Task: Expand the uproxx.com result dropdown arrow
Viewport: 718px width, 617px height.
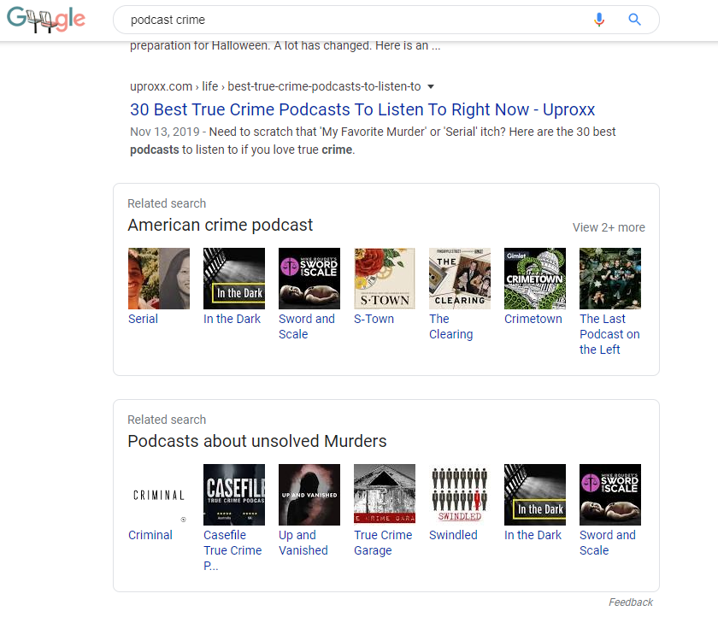Action: pos(431,86)
